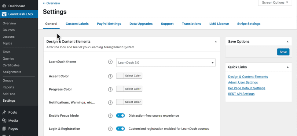Click the Posts pushpin icon
The height and width of the screenshot is (136, 297).
click(x=4, y=113)
